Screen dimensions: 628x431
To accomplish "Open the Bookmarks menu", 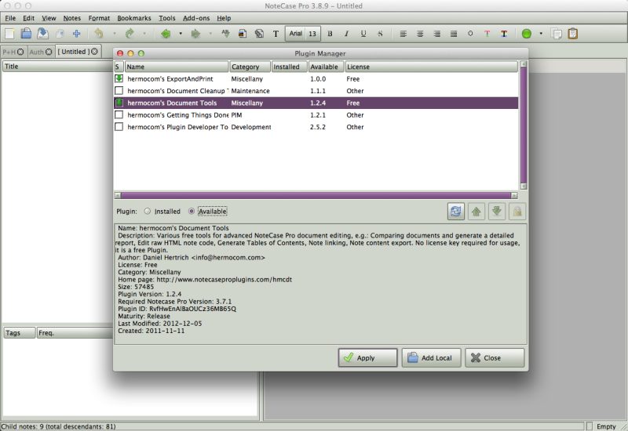I will coord(133,17).
